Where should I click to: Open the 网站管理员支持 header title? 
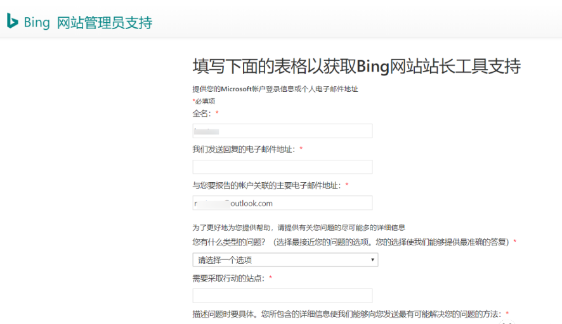coord(105,23)
